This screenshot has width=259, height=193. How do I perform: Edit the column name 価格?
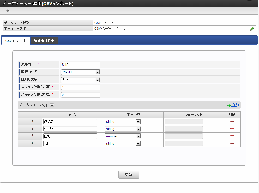point(70,136)
